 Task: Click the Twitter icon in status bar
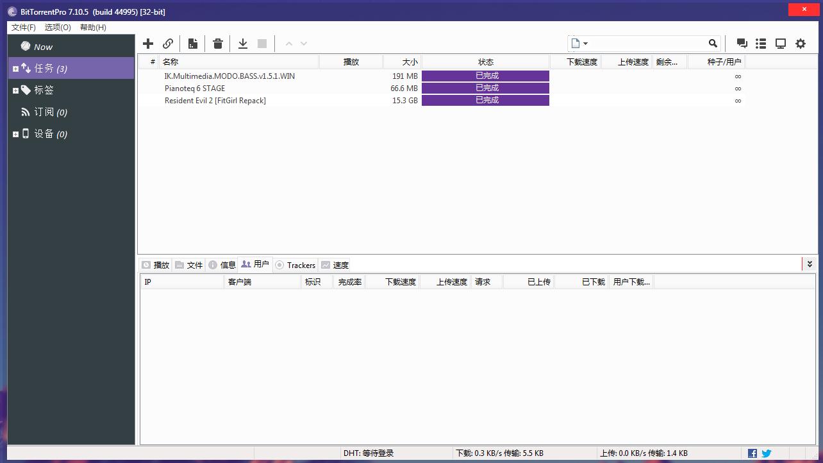(767, 453)
